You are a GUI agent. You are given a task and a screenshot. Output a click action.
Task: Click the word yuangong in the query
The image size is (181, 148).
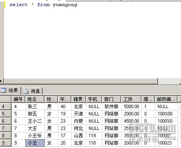[x=65, y=5]
